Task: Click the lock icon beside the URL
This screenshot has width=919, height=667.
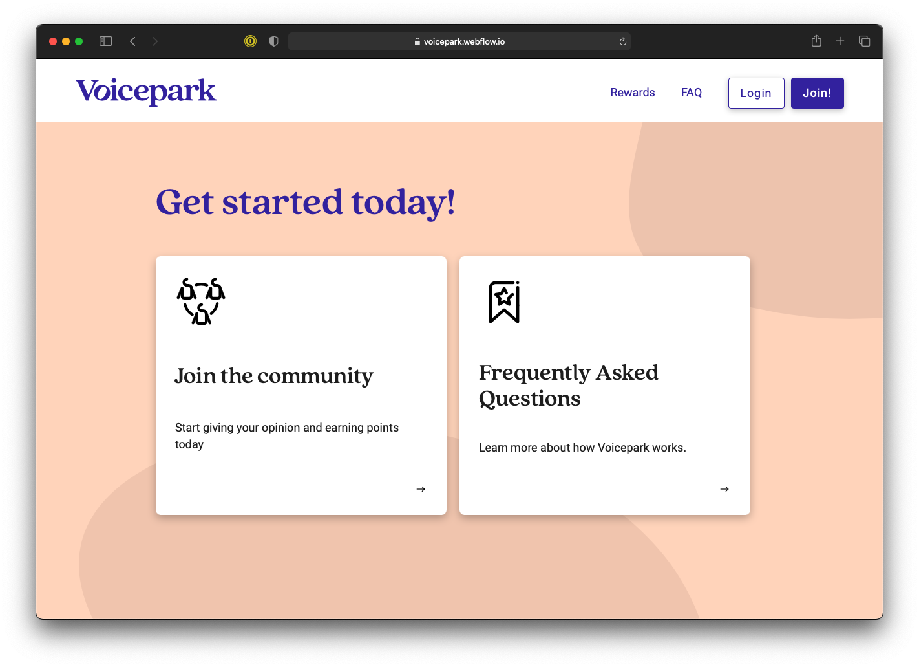Action: 417,41
